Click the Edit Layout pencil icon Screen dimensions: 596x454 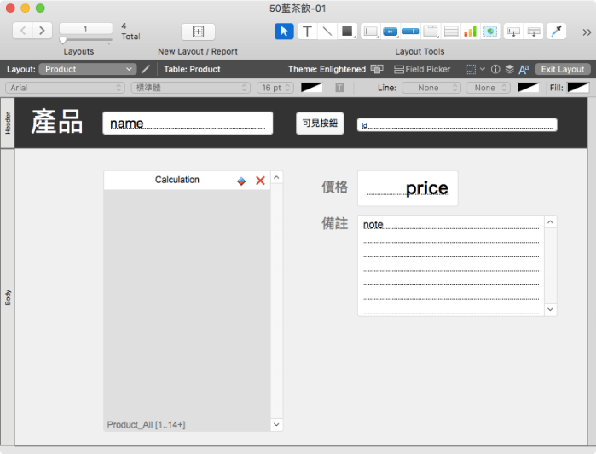pyautogui.click(x=146, y=69)
